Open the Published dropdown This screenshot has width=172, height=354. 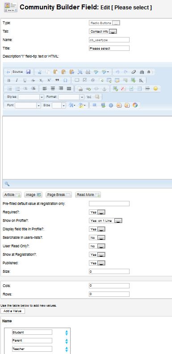(x=97, y=263)
